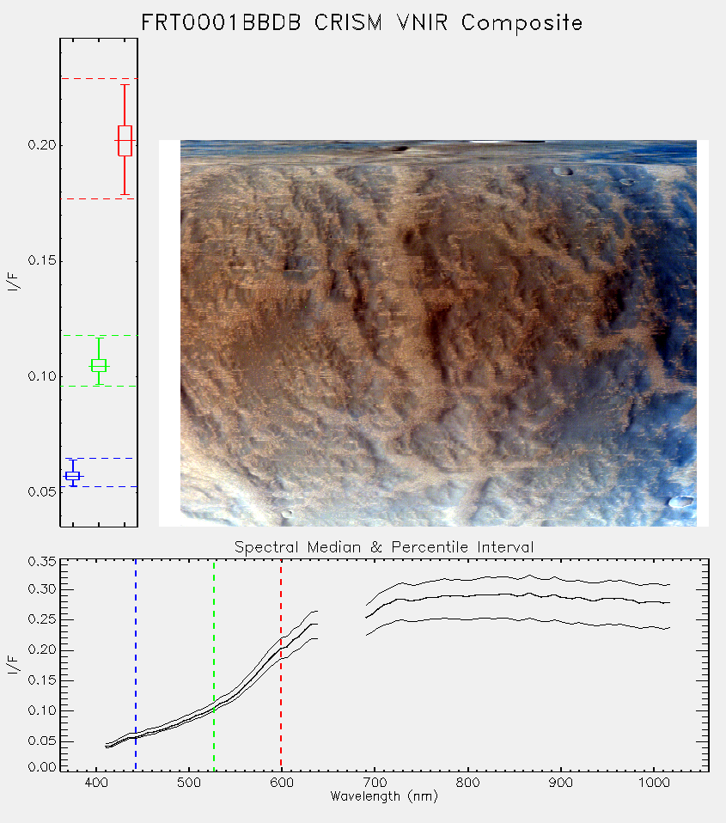The image size is (726, 823).
Task: Click the Spectral Median & Percentile Interval heading
Action: pyautogui.click(x=384, y=547)
